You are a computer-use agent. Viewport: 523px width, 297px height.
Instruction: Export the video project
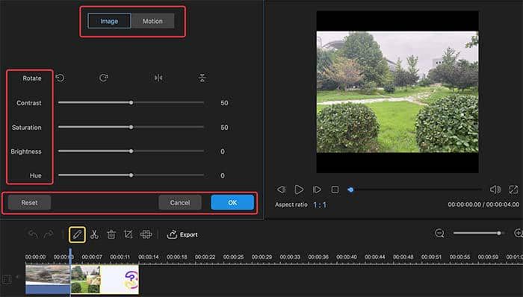pyautogui.click(x=182, y=234)
